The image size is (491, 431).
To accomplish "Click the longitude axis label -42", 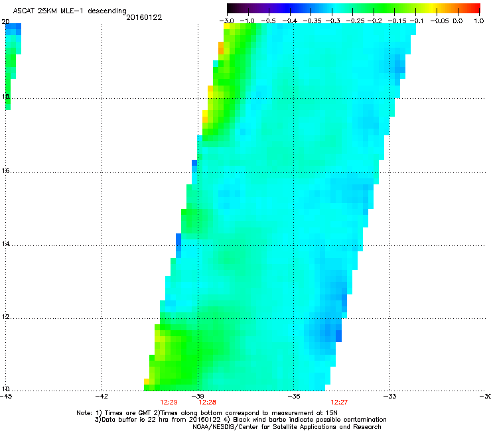I will 102,397.
